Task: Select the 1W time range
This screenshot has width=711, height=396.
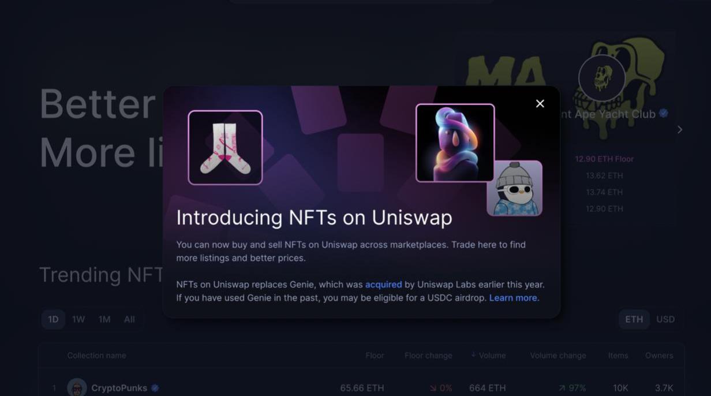Action: click(x=78, y=319)
